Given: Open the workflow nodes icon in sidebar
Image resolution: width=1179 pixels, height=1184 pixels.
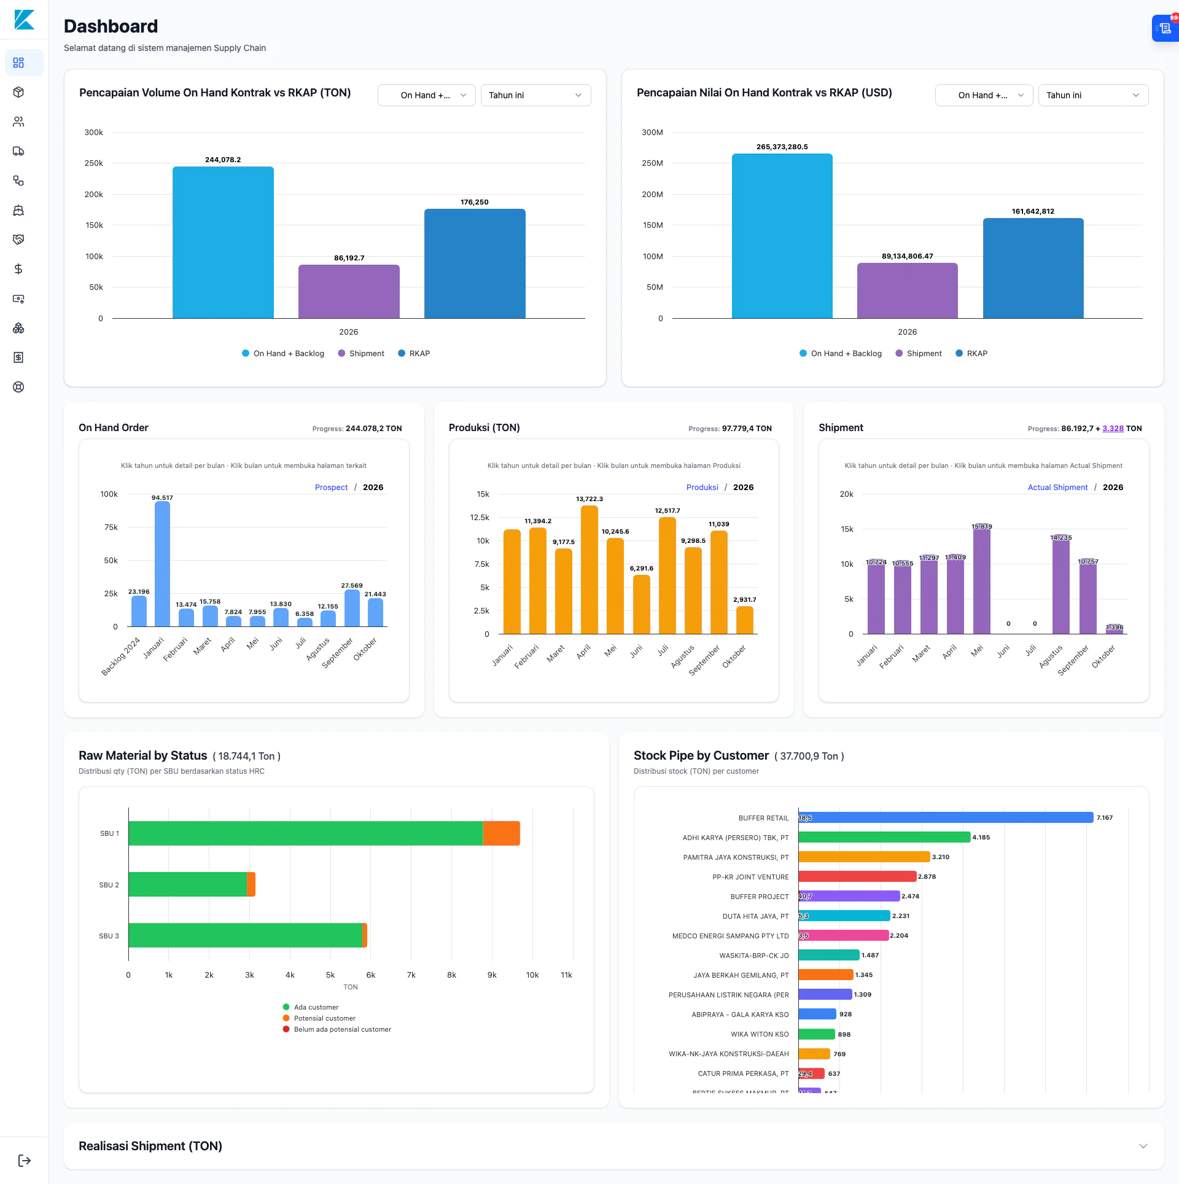Looking at the screenshot, I should (18, 181).
